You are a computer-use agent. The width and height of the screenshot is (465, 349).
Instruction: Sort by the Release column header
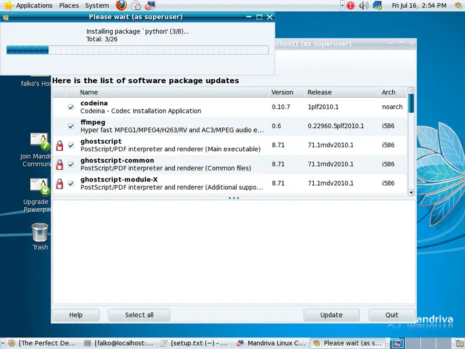[x=341, y=92]
